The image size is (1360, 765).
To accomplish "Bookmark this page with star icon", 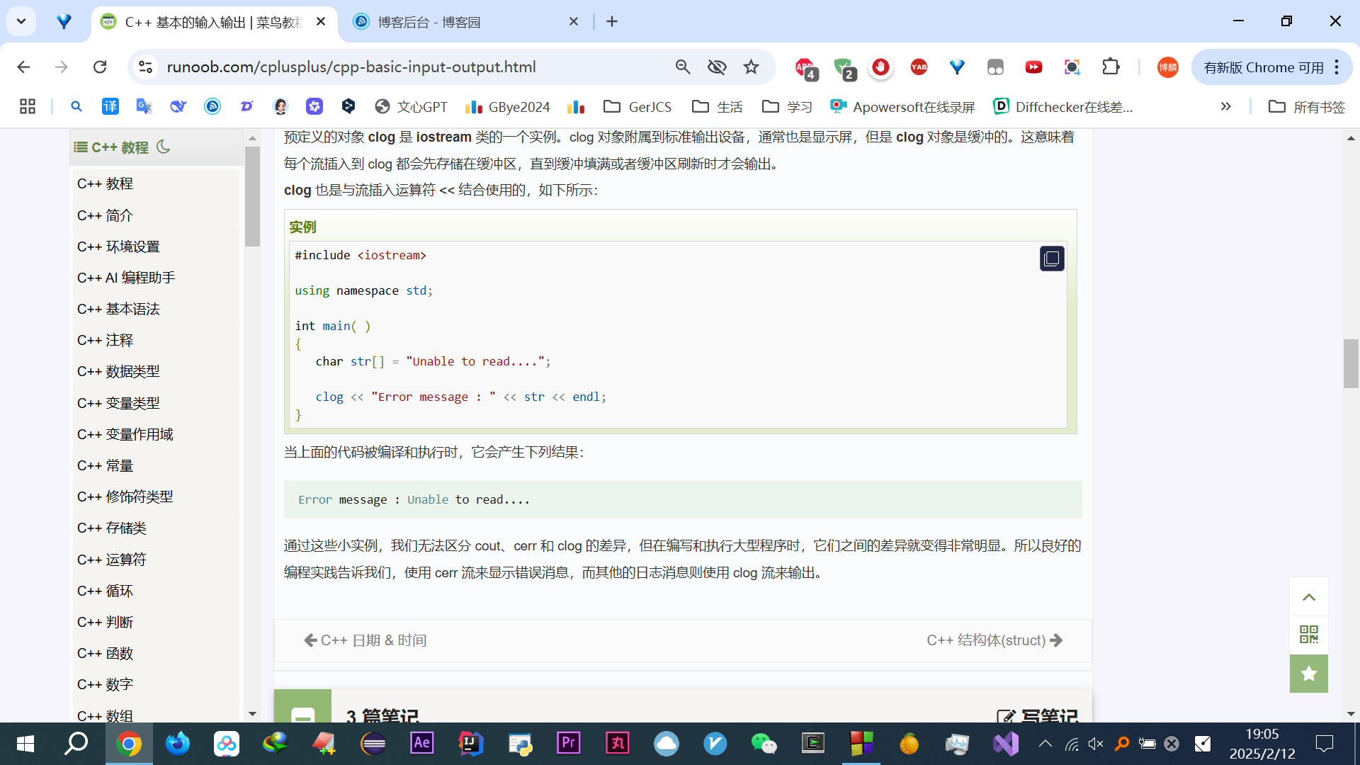I will click(x=751, y=67).
